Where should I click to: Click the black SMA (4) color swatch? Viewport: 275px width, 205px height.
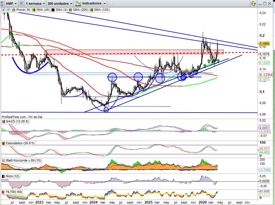point(53,10)
